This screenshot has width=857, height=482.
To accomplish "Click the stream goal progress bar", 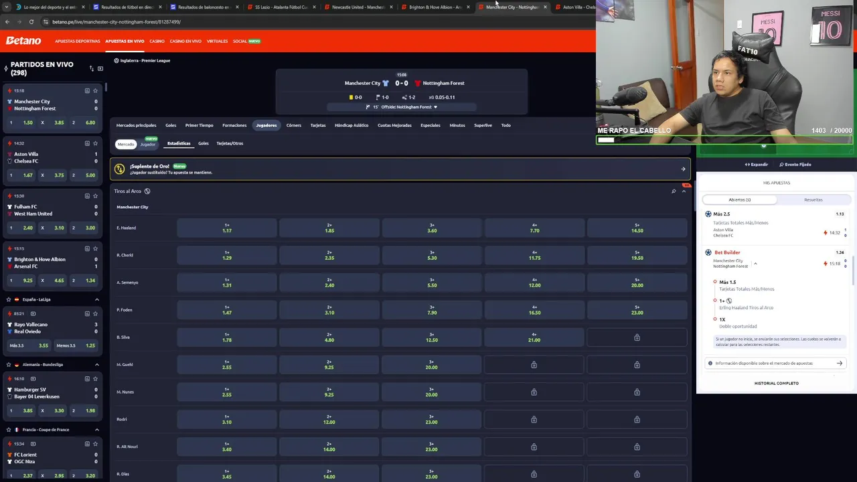I will (724, 140).
